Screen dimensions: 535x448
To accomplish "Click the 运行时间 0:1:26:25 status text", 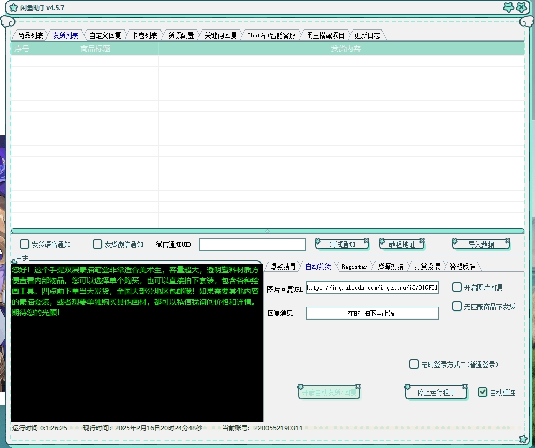I will (40, 428).
